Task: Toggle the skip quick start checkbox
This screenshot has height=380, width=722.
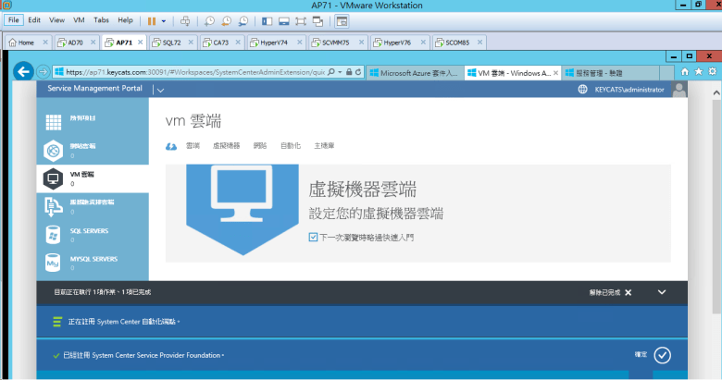Action: tap(314, 238)
